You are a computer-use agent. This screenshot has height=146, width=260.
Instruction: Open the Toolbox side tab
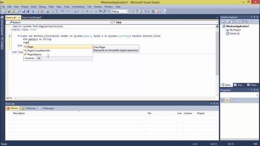2,43
